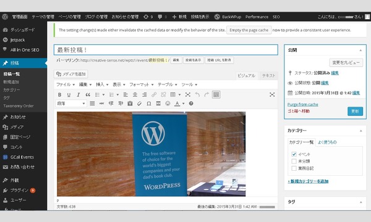Insert a special character (Omega)
Image resolution: width=371 pixels, height=222 pixels.
pos(149,104)
